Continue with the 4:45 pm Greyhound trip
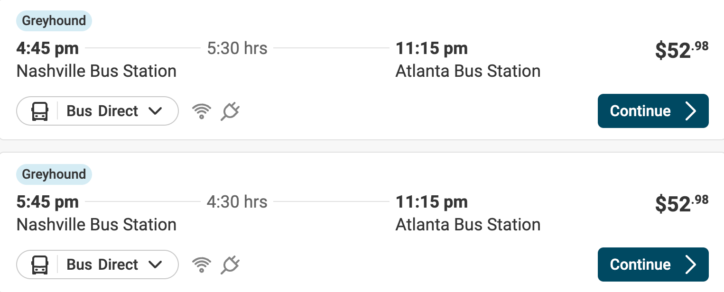This screenshot has height=292, width=724. coord(652,111)
